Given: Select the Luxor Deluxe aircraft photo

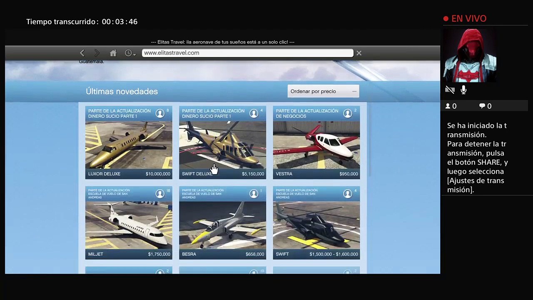Looking at the screenshot, I should click(129, 145).
